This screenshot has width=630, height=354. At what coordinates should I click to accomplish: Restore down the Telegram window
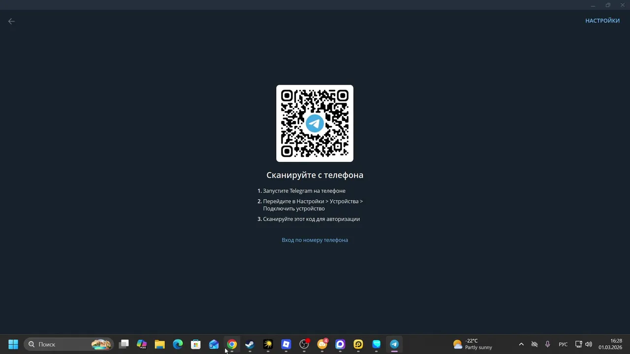[608, 5]
